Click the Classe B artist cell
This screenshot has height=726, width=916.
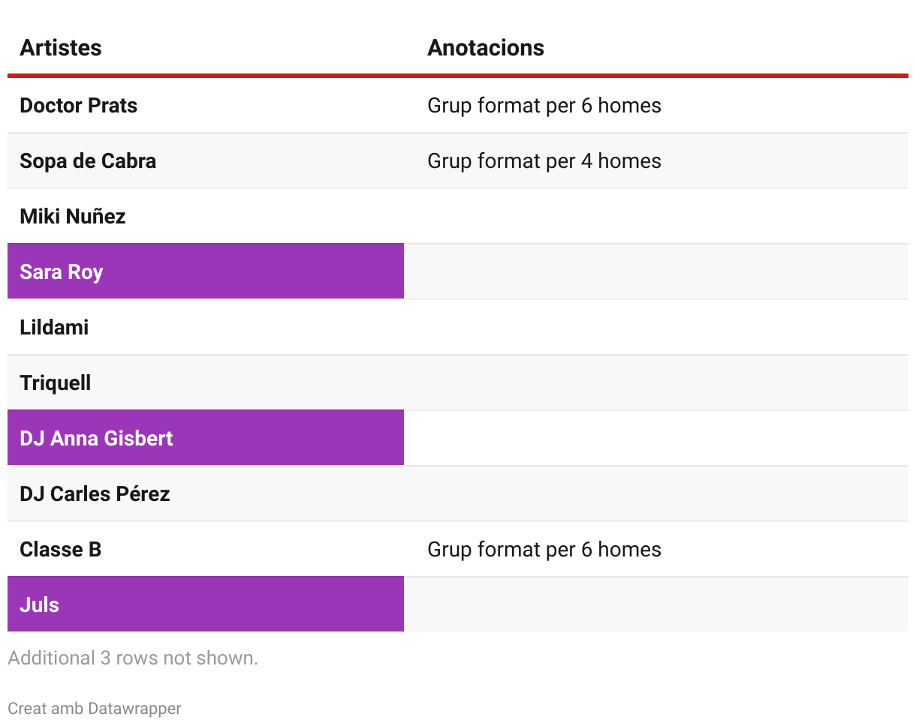61,550
